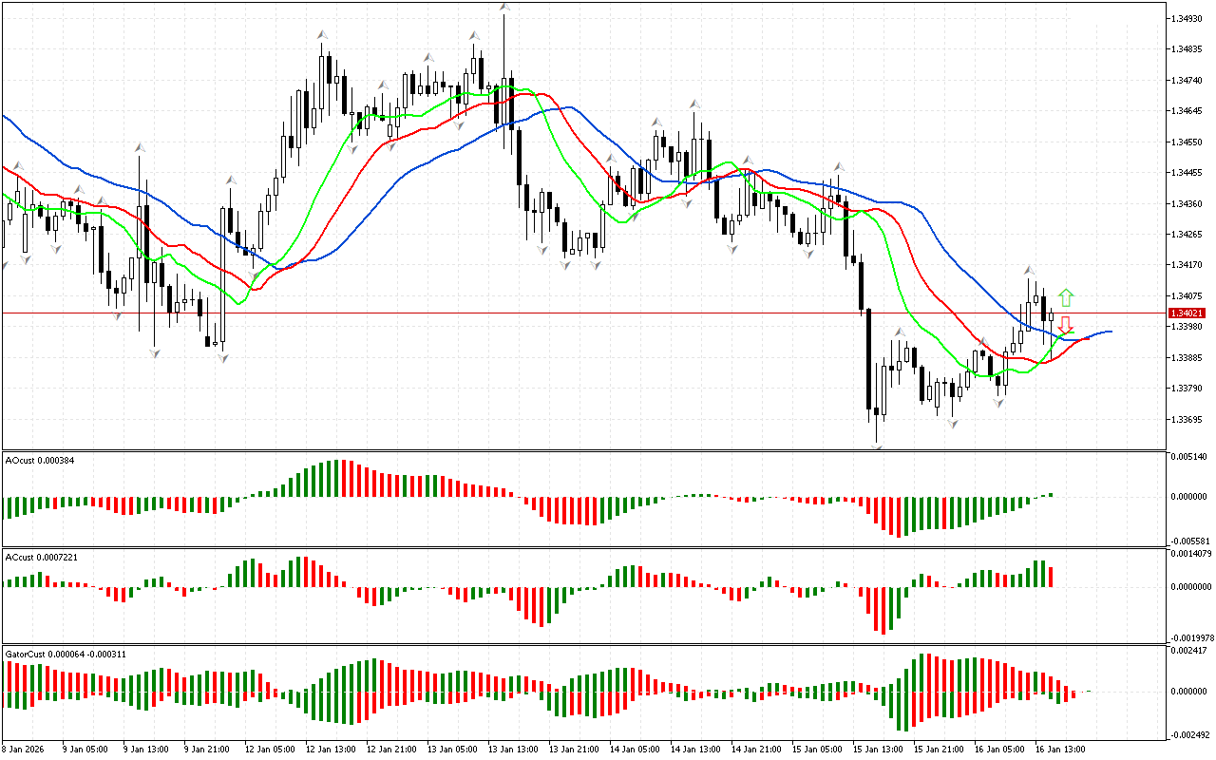This screenshot has height=760, width=1216.
Task: Select the down fractal below the lowest candle
Action: pos(878,447)
